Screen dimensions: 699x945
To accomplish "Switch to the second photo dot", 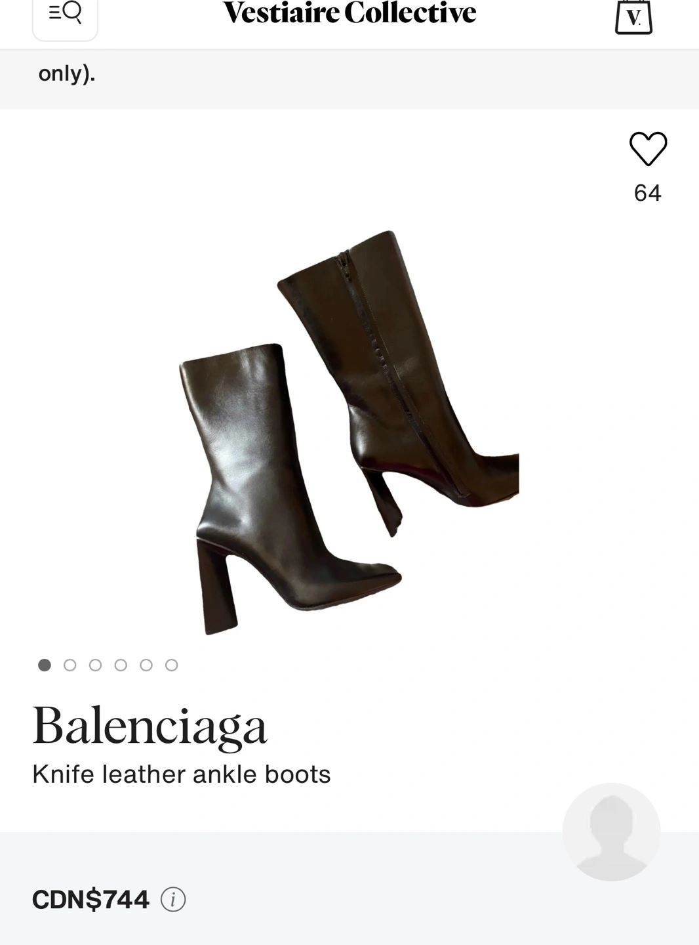I will tap(70, 665).
